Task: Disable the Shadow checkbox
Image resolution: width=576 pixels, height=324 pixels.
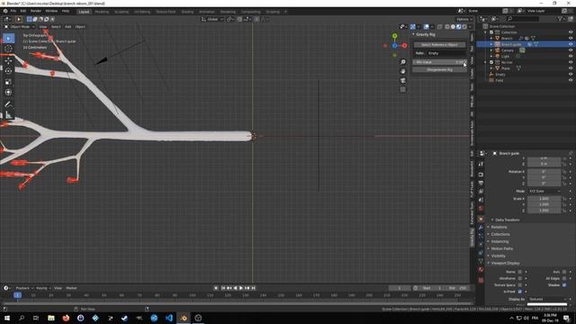Action: click(x=564, y=285)
